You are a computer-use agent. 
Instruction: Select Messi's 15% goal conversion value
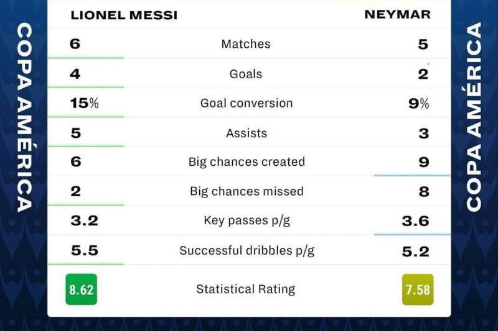(x=85, y=103)
